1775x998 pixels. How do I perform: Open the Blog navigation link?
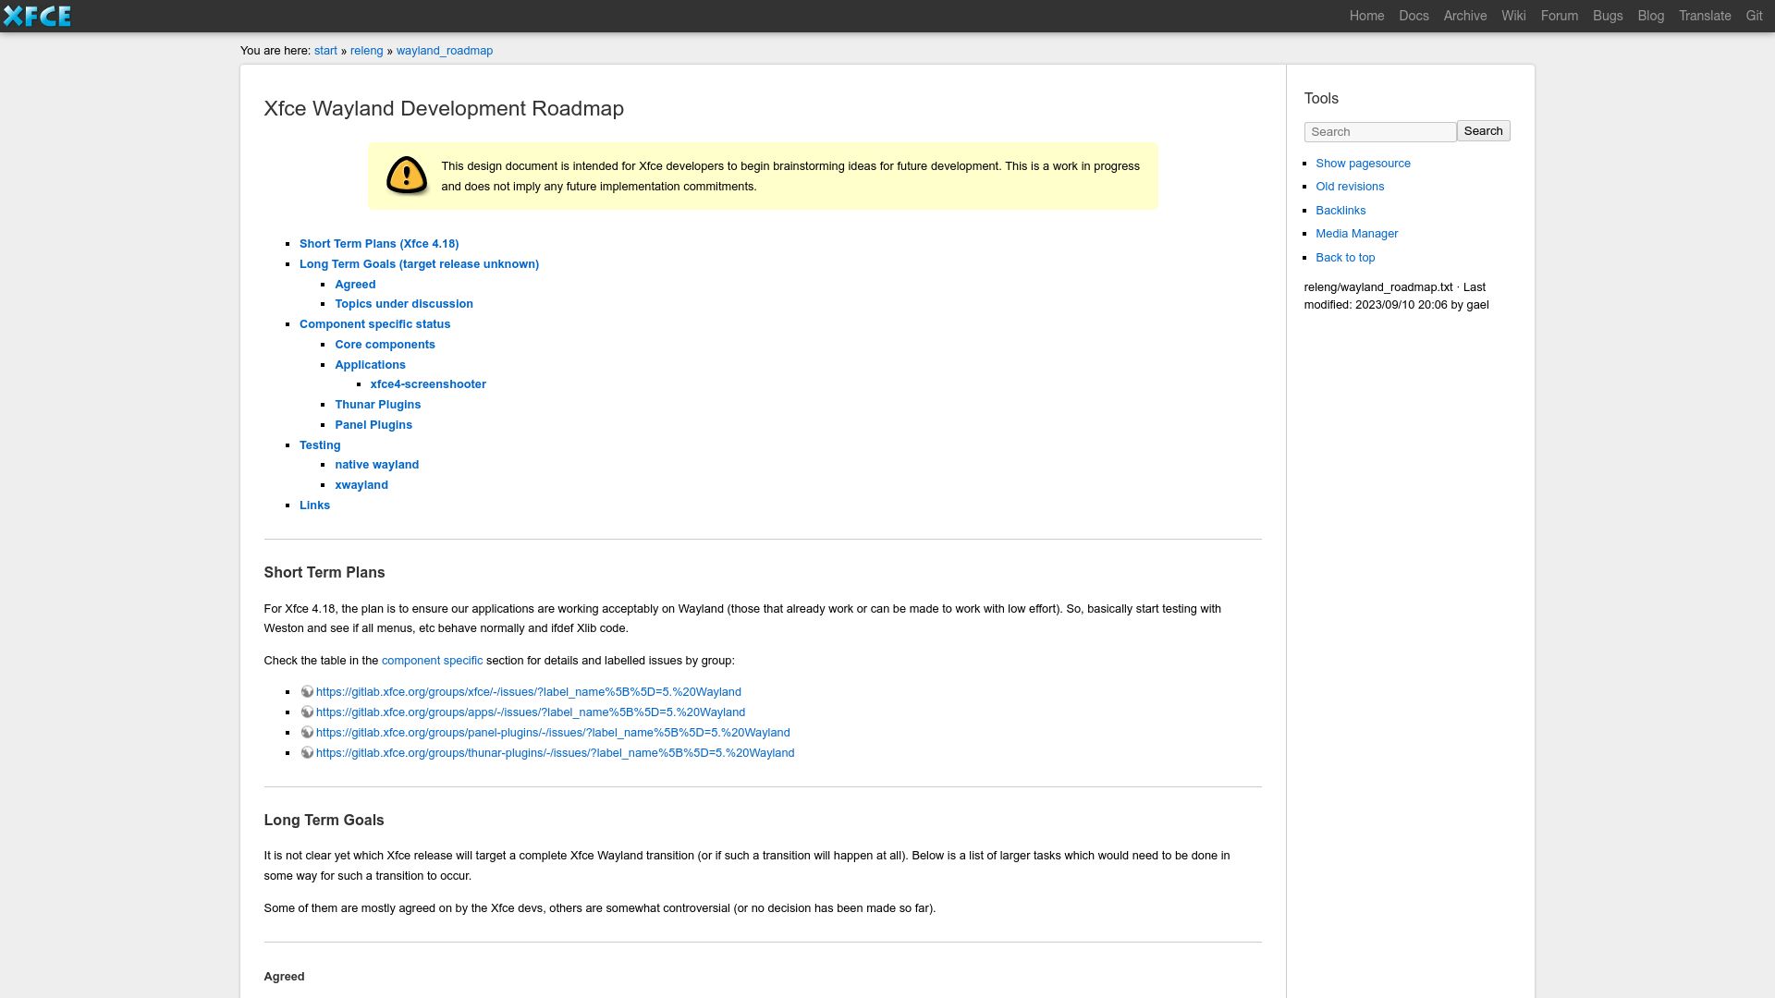click(1650, 16)
